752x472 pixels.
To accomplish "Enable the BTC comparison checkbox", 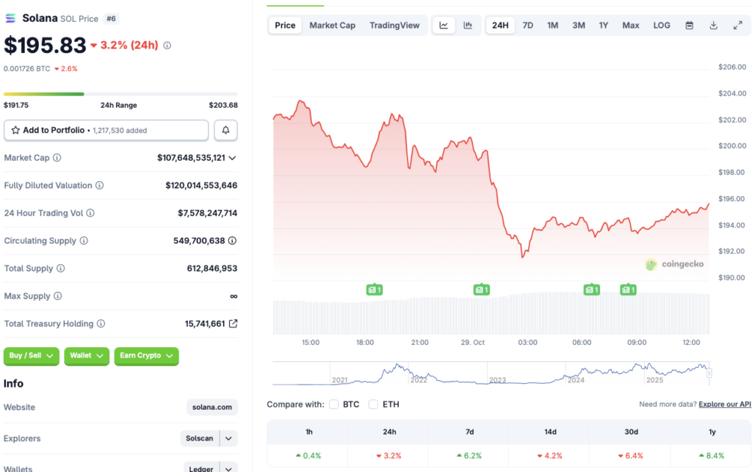I will [x=334, y=404].
